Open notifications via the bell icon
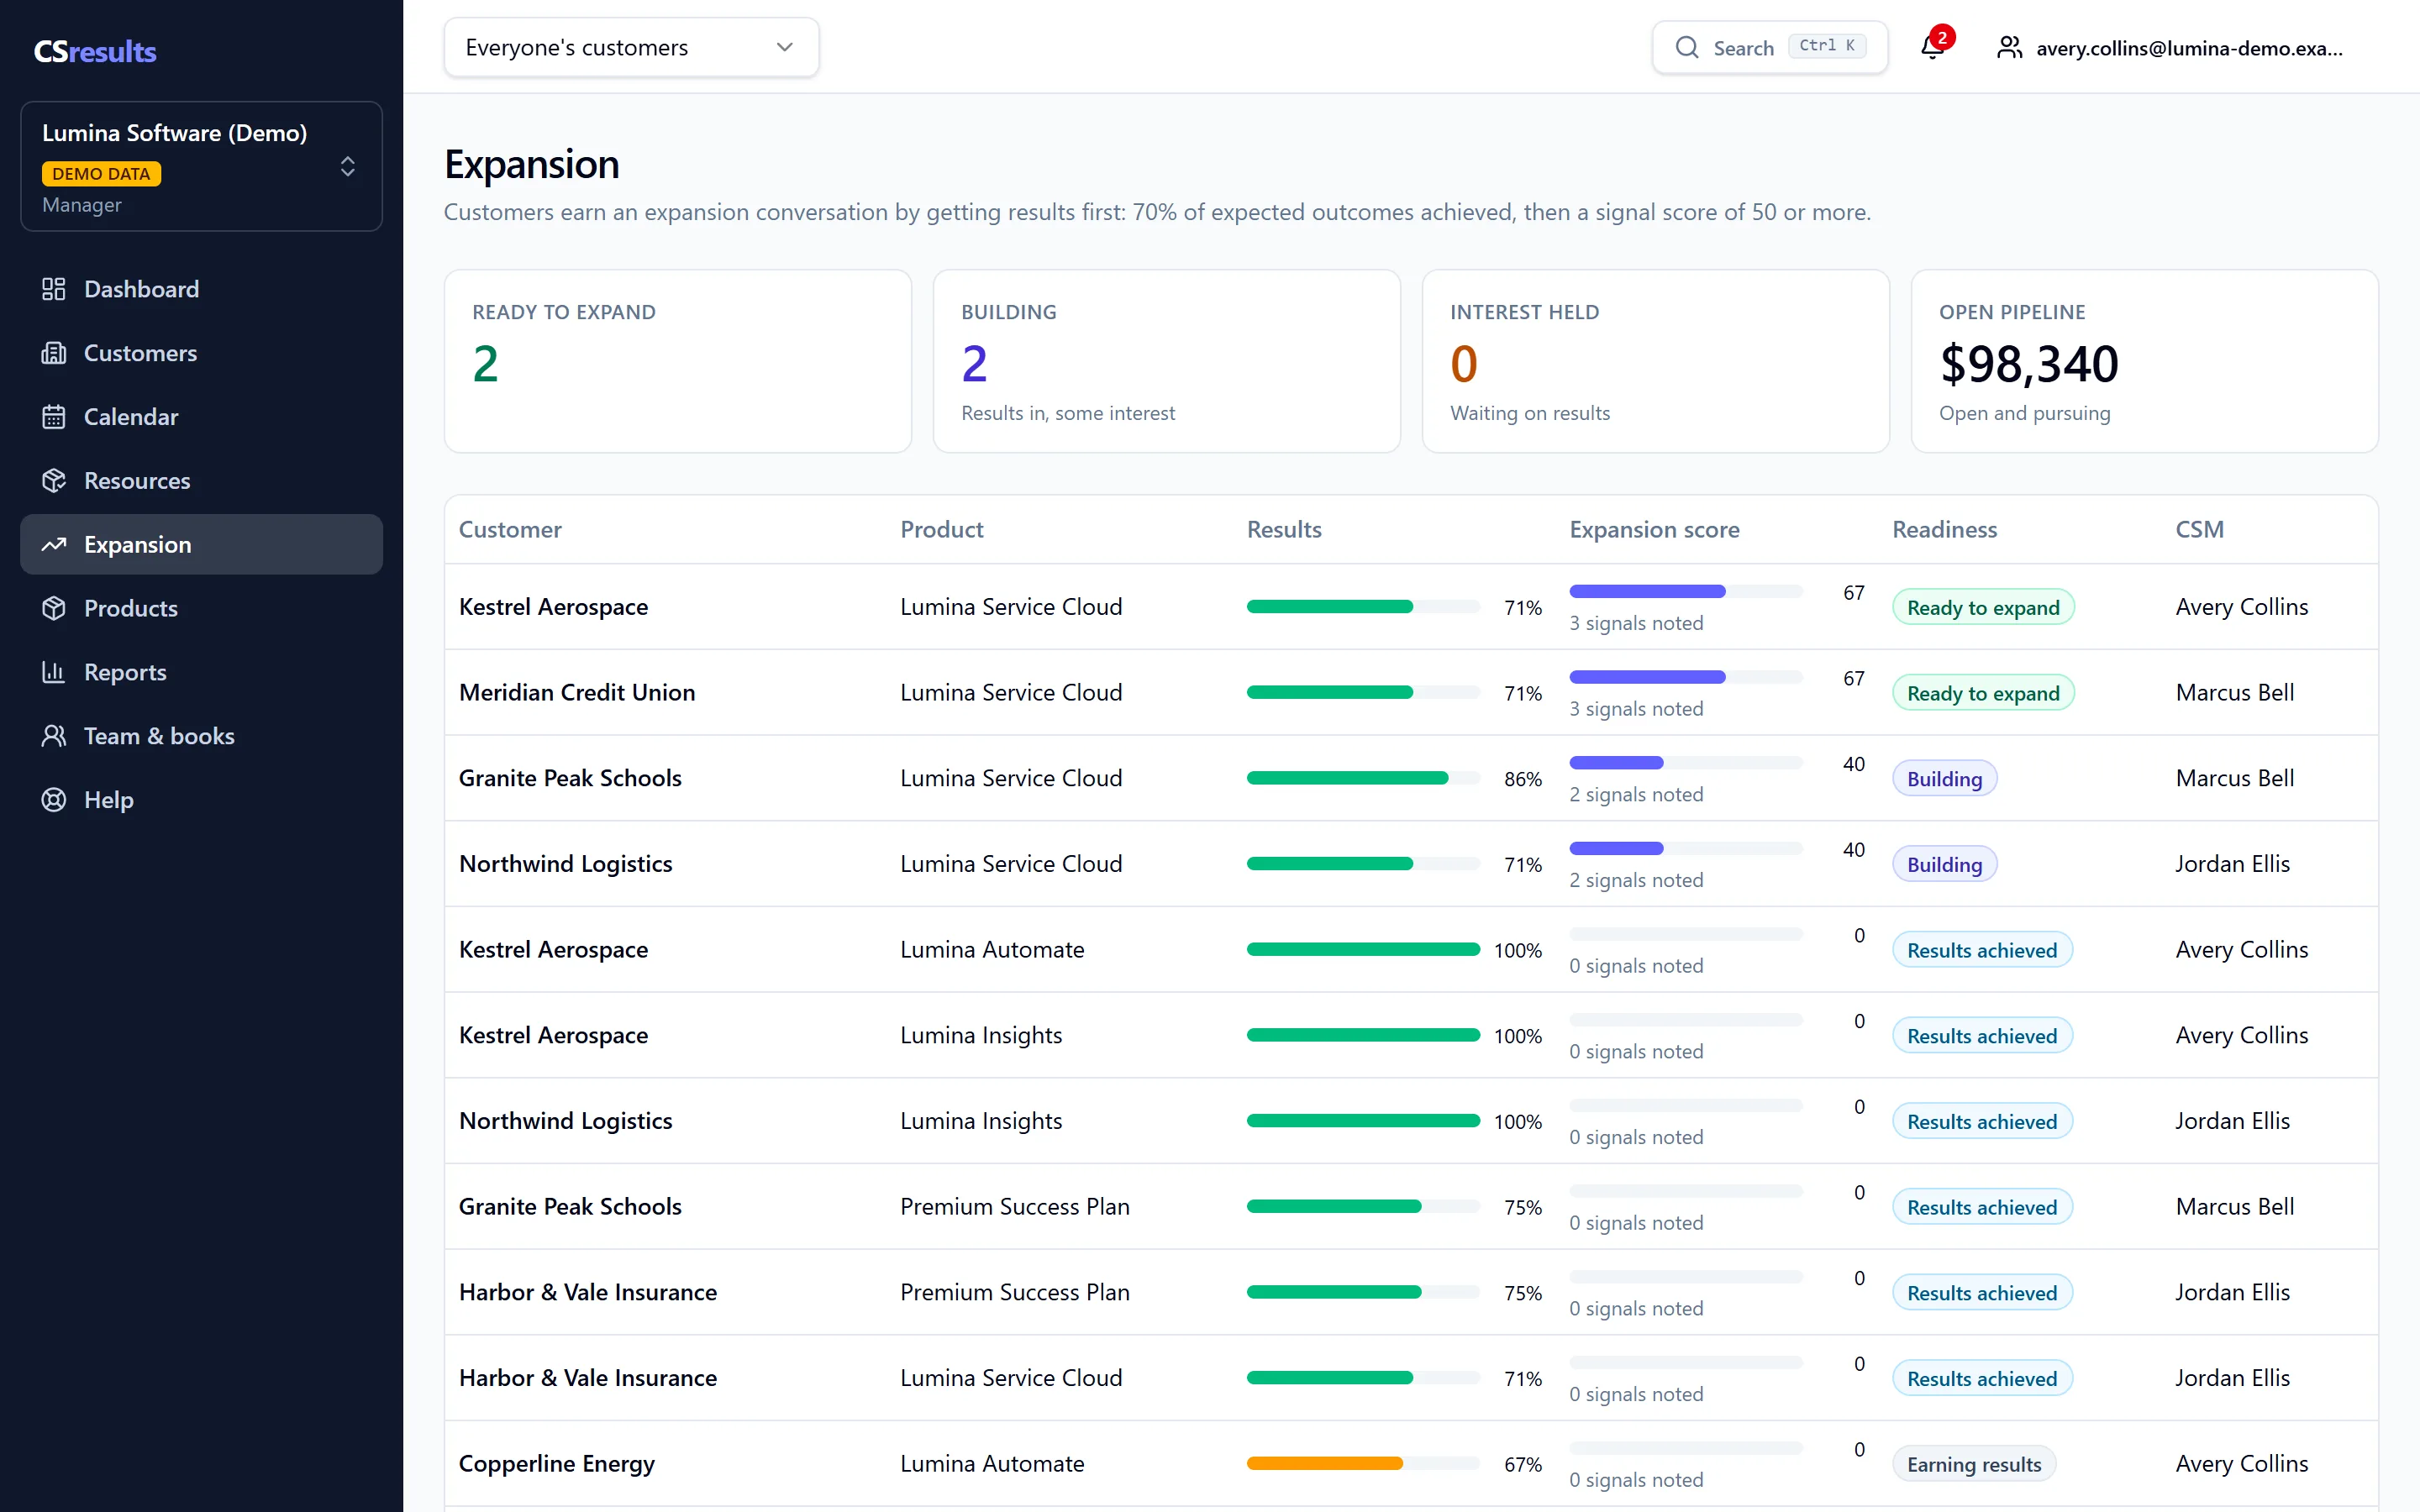Viewport: 2420px width, 1512px height. (1932, 48)
